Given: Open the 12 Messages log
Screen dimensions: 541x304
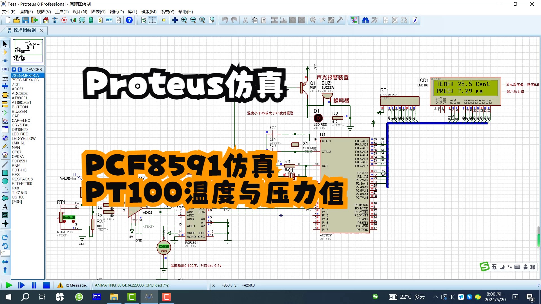Looking at the screenshot, I should (72, 285).
